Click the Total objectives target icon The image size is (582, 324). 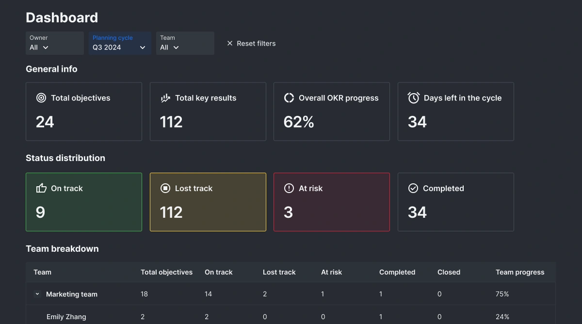pyautogui.click(x=41, y=97)
